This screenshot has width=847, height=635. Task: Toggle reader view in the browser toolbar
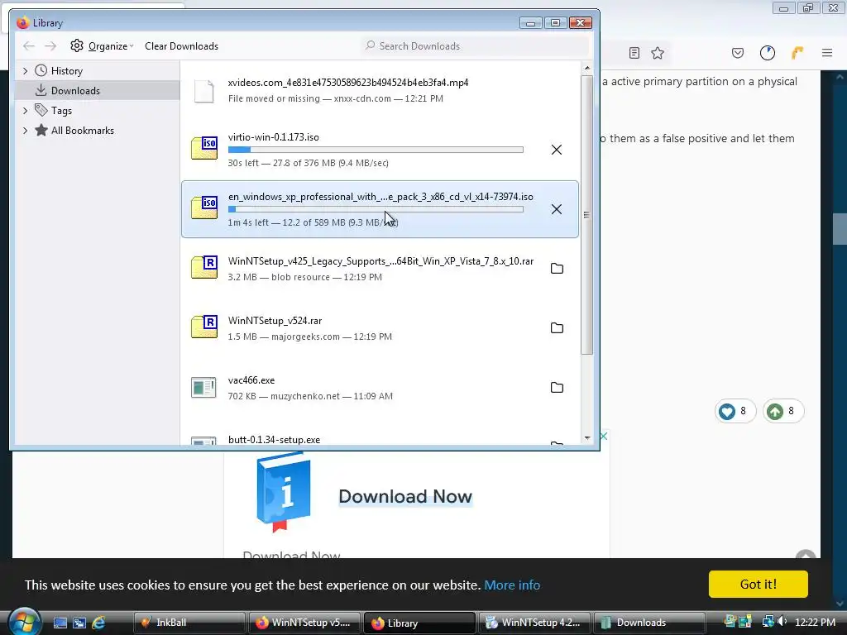[634, 53]
